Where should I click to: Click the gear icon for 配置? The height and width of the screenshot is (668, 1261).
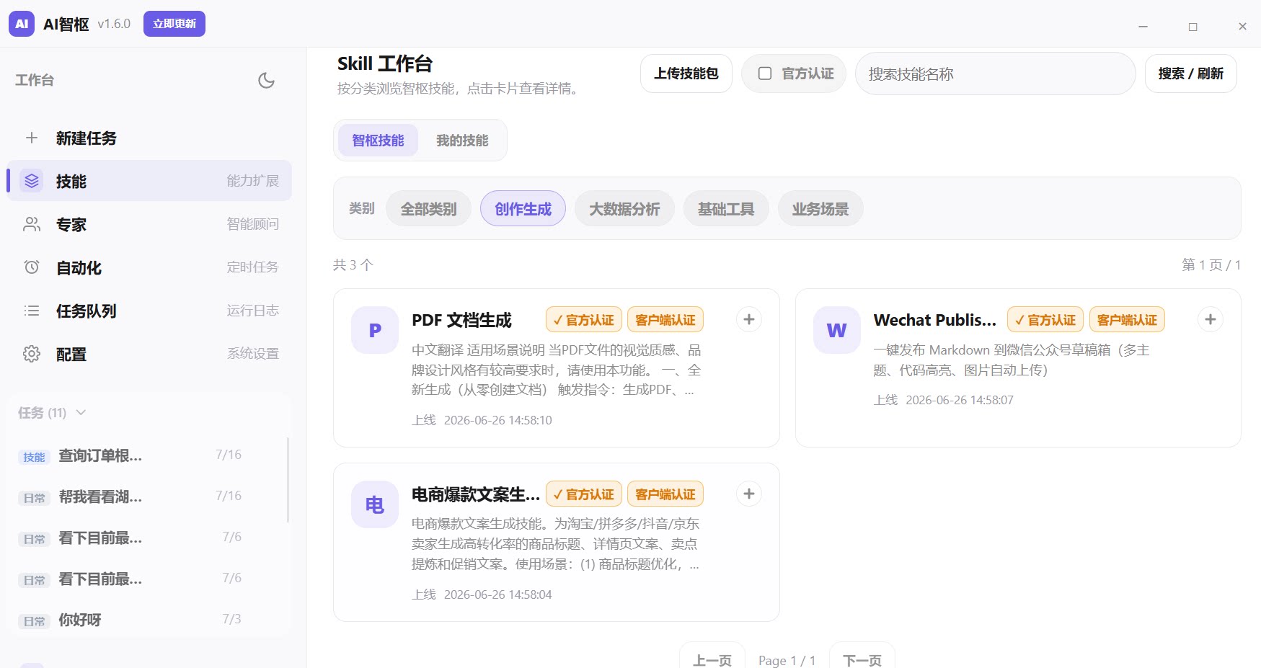[x=32, y=354]
